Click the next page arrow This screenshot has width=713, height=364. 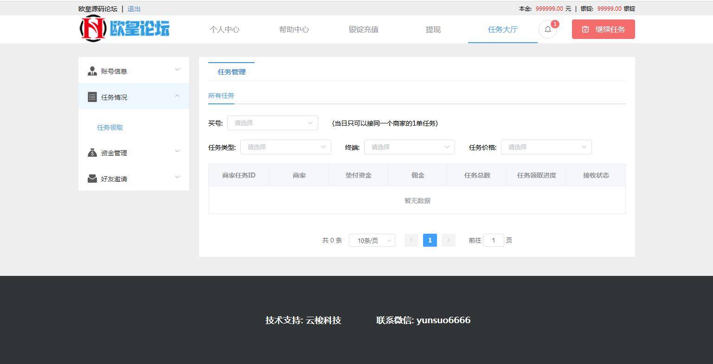pos(448,240)
